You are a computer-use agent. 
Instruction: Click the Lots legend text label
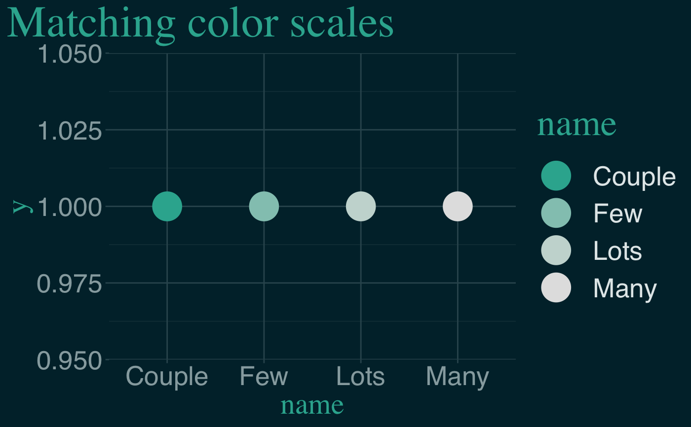point(617,250)
